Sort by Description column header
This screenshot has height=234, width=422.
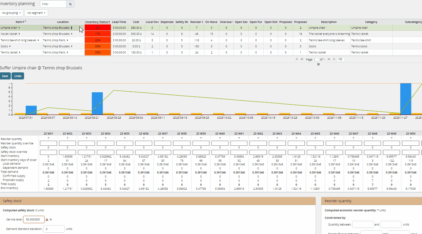click(x=329, y=22)
